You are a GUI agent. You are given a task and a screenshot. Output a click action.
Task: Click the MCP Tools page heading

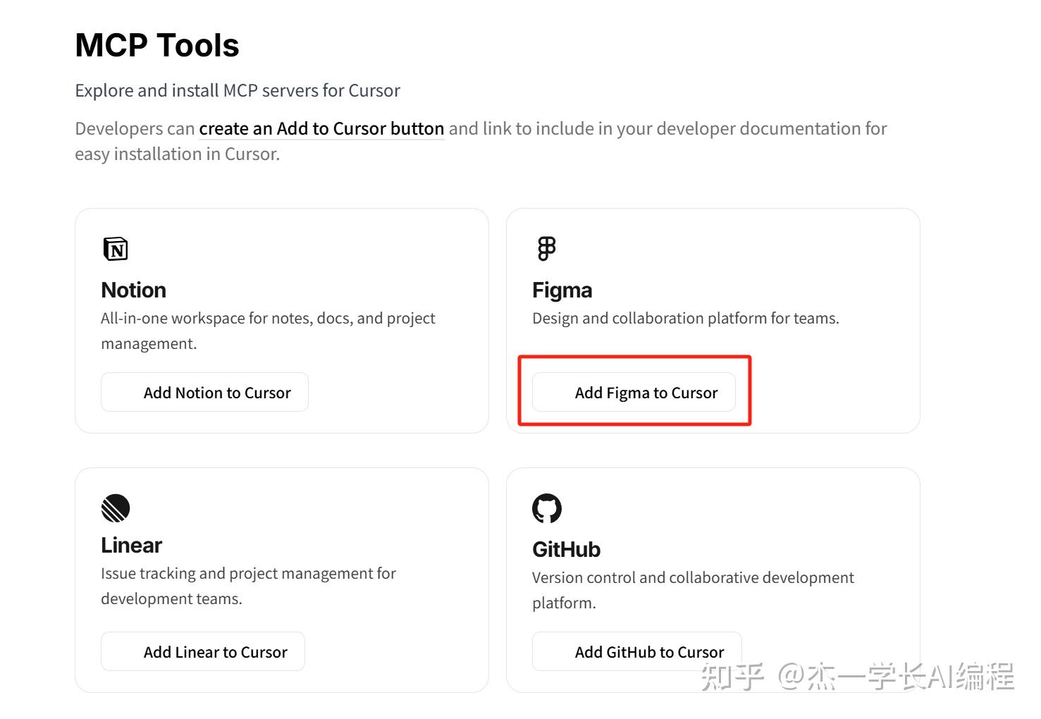click(x=157, y=46)
